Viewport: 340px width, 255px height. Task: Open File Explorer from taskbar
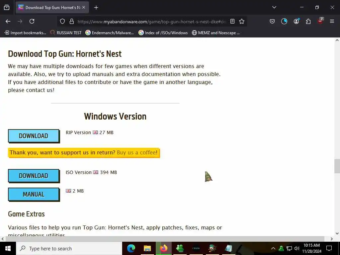pos(147,248)
